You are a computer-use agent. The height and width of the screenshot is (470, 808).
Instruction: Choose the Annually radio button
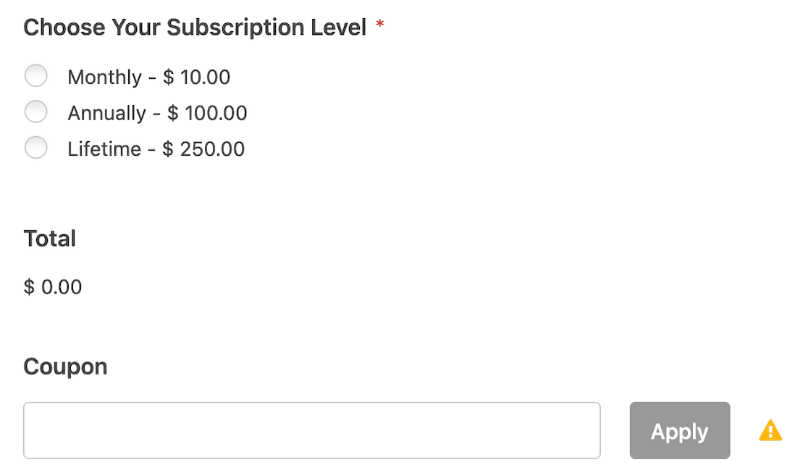click(36, 112)
